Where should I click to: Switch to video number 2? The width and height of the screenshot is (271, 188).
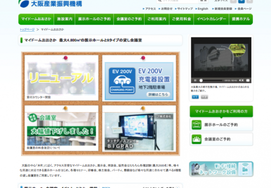click(204, 97)
